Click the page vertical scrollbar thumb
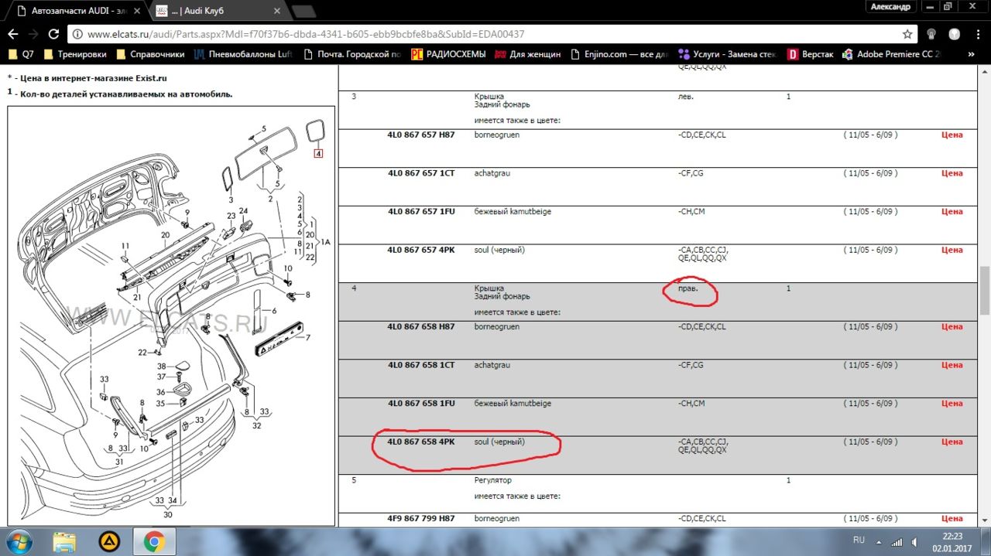Image resolution: width=991 pixels, height=556 pixels. (x=984, y=291)
